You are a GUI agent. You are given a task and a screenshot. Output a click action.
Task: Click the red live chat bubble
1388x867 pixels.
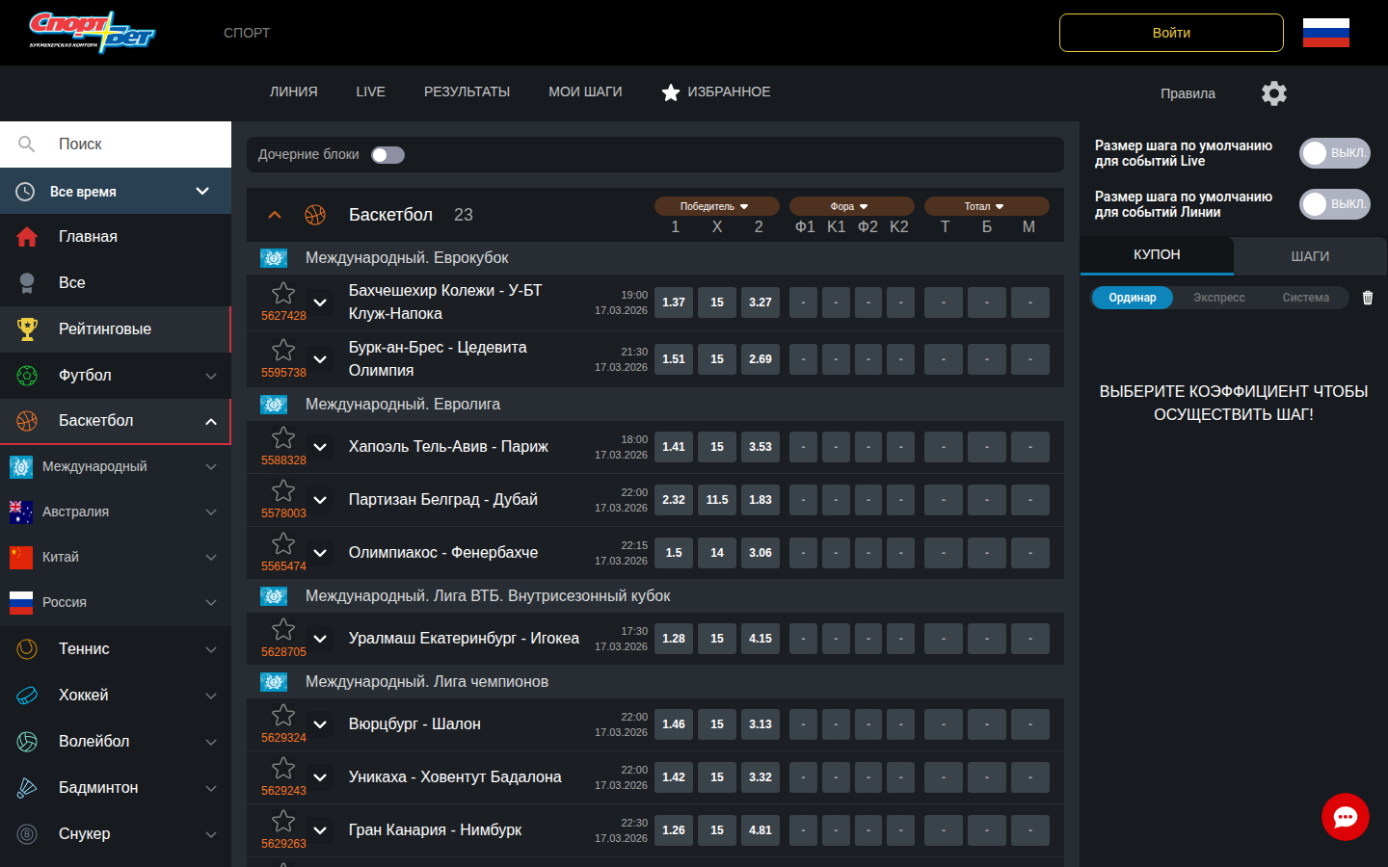coord(1345,817)
